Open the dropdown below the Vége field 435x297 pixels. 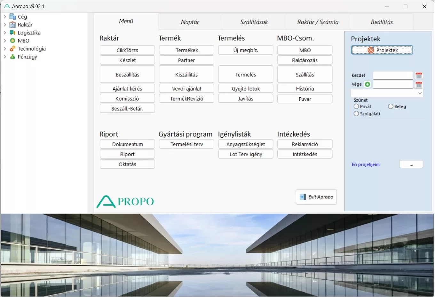coord(420,93)
